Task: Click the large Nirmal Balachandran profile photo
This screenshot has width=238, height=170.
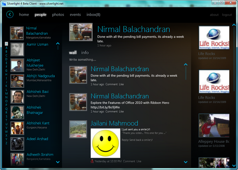Action: click(81, 32)
